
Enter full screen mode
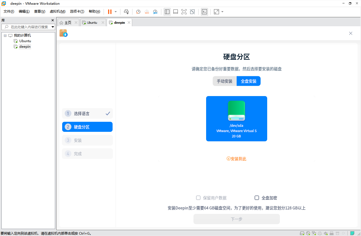(x=184, y=12)
